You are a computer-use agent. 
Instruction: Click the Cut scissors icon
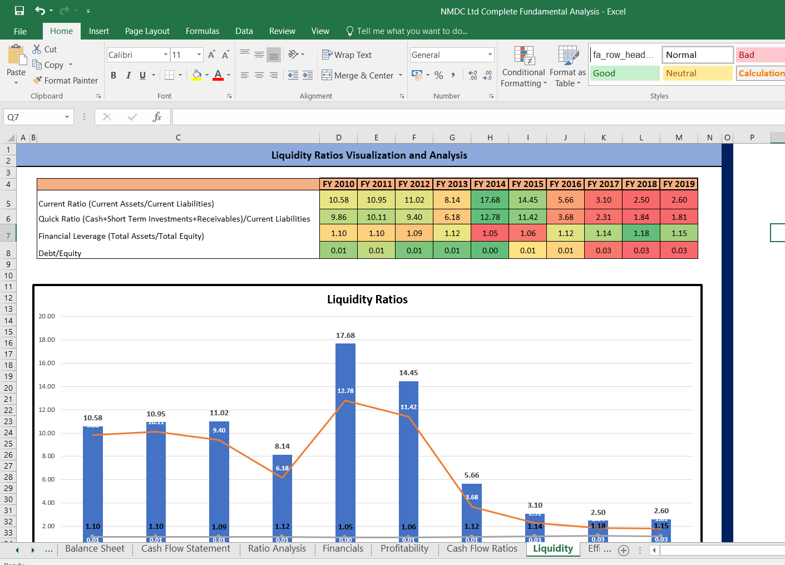[x=37, y=49]
